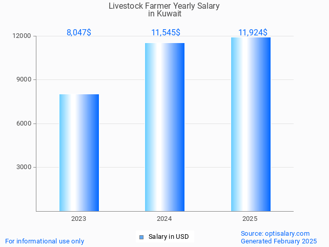Click the 11,924$ value label
Image resolution: width=329 pixels, height=247 pixels.
click(253, 33)
